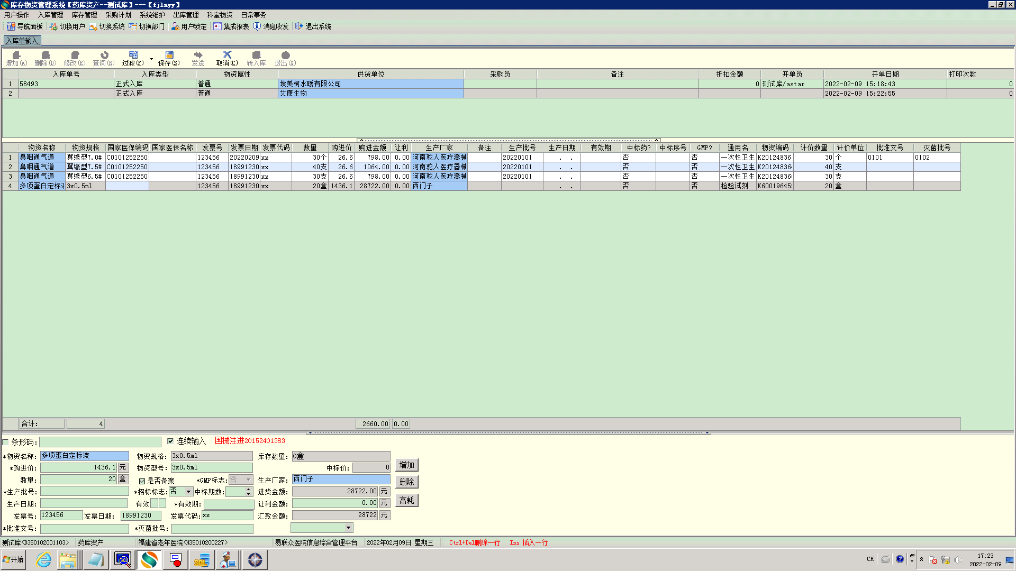Open the 采购计划 menu
1016x571 pixels.
click(118, 15)
